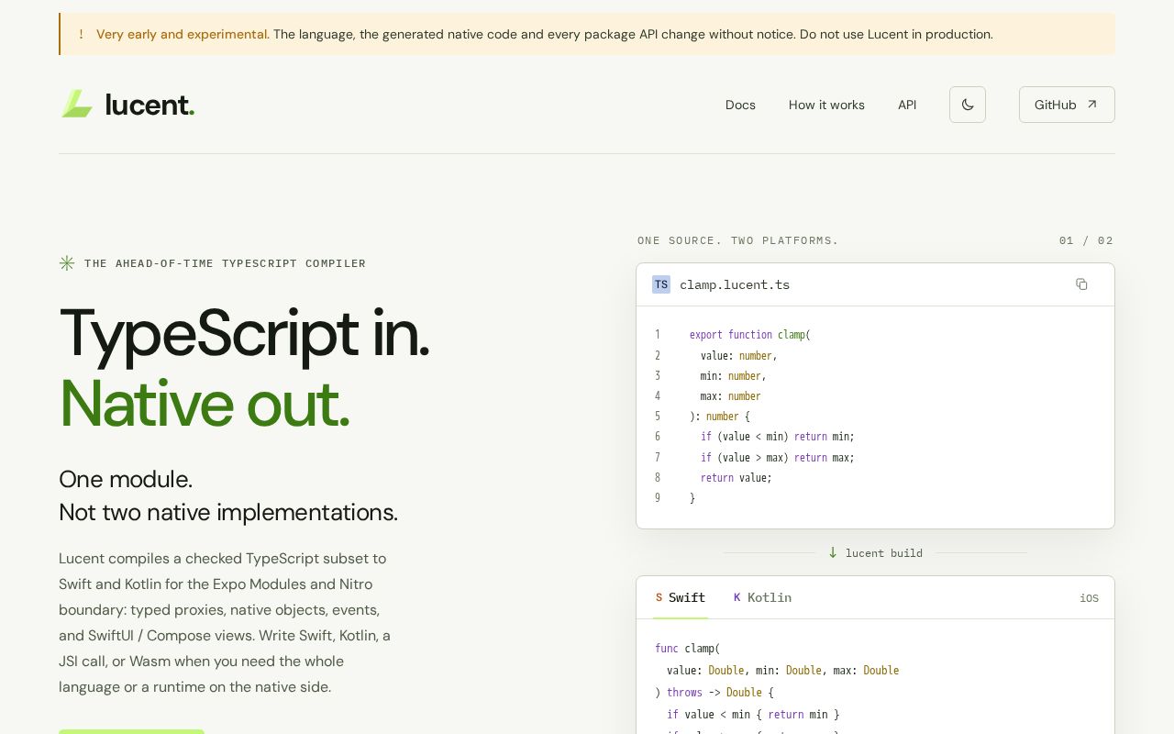
Task: Click the 'TypeScript in.' heading
Action: pos(244,332)
